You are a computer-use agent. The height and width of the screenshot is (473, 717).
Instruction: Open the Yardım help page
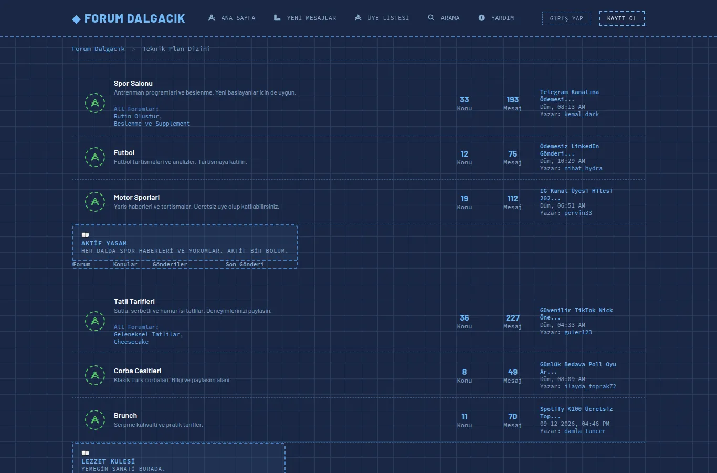click(x=496, y=18)
